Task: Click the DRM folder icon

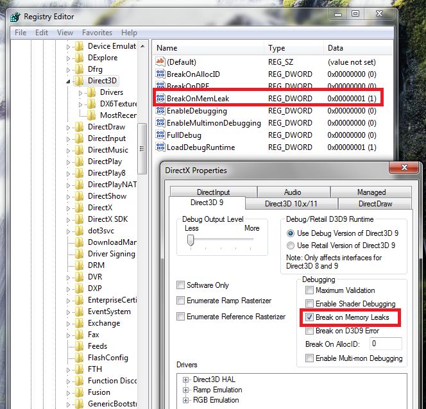Action: coord(80,265)
